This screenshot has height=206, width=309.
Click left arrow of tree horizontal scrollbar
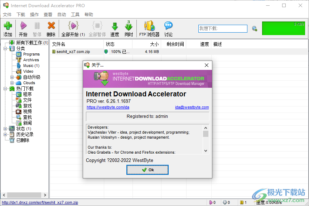click(4, 195)
